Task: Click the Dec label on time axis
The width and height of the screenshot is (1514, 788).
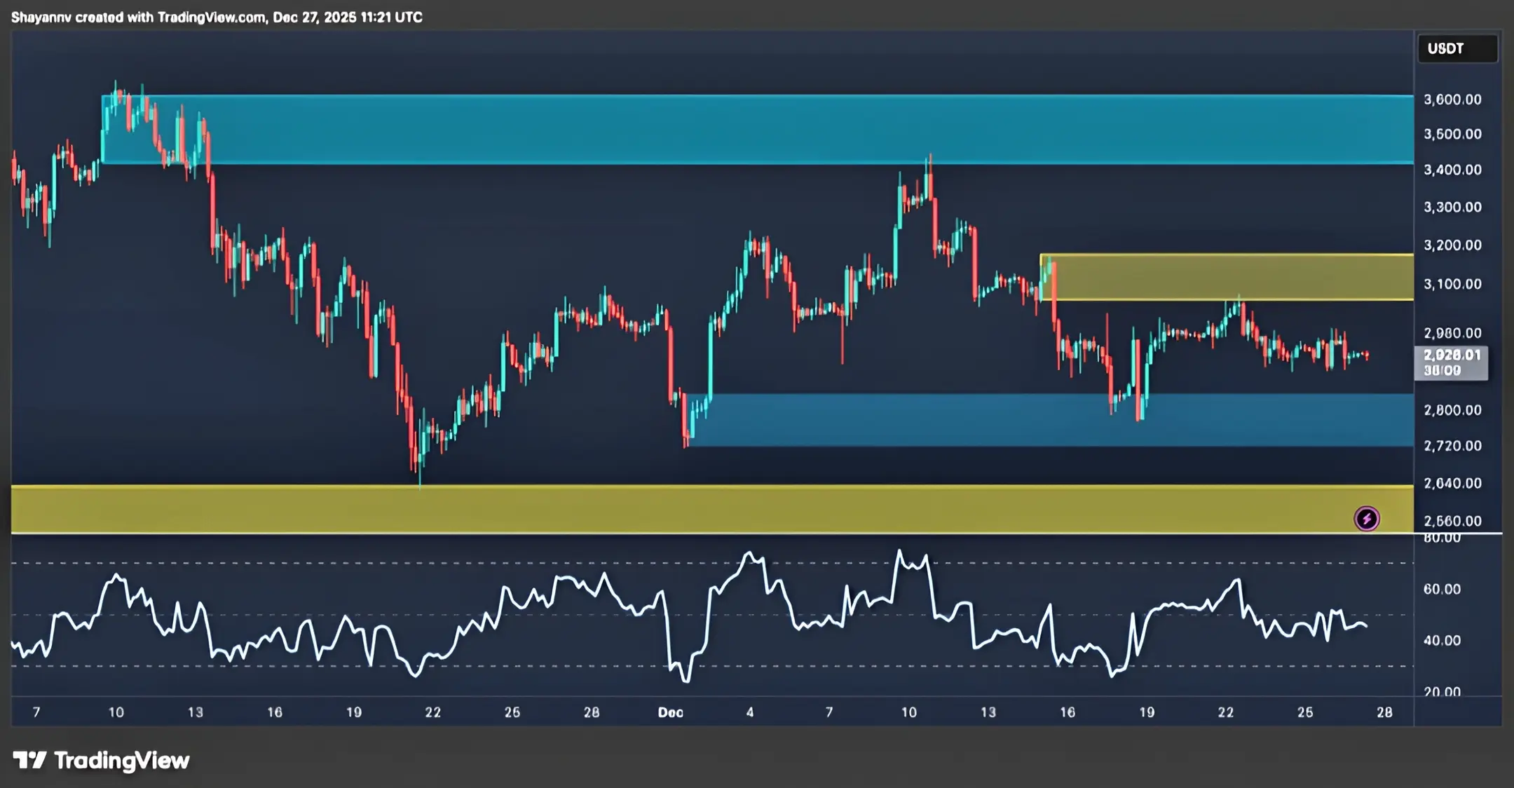Action: coord(670,712)
